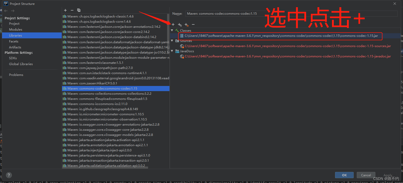Click the minus icon in the right panel toolbar
Screen dimensions: 403x183
(x=193, y=24)
